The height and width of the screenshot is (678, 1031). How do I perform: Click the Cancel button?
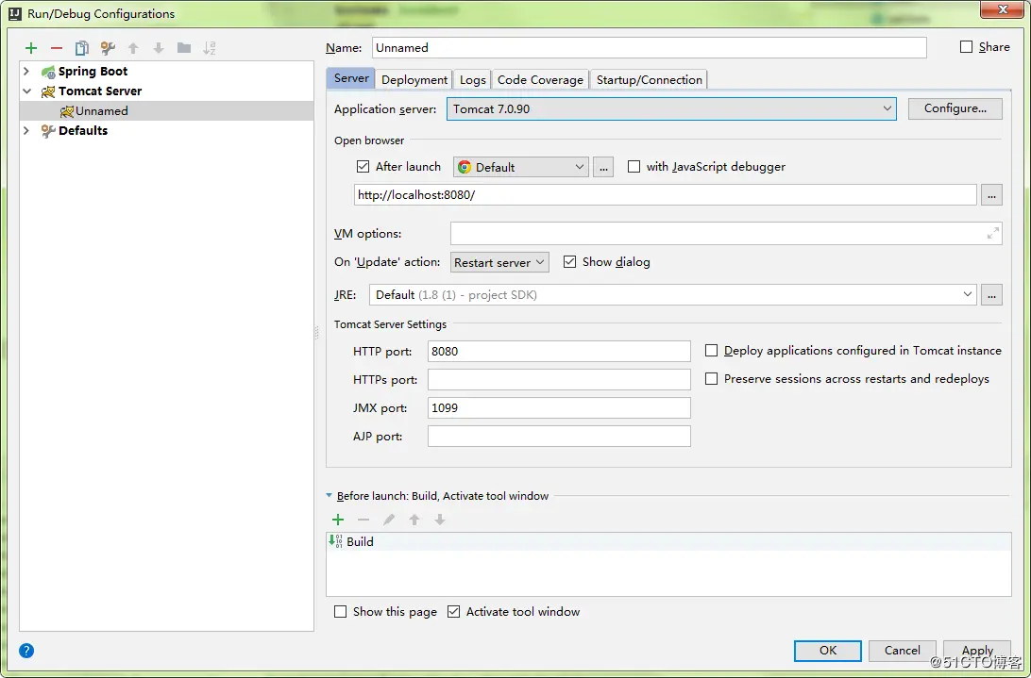[903, 651]
